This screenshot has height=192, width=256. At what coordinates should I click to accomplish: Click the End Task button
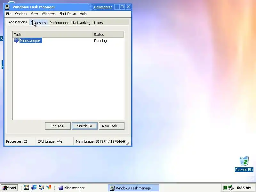(x=58, y=126)
